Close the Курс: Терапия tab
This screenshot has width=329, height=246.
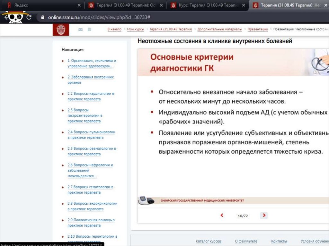[x=244, y=5]
